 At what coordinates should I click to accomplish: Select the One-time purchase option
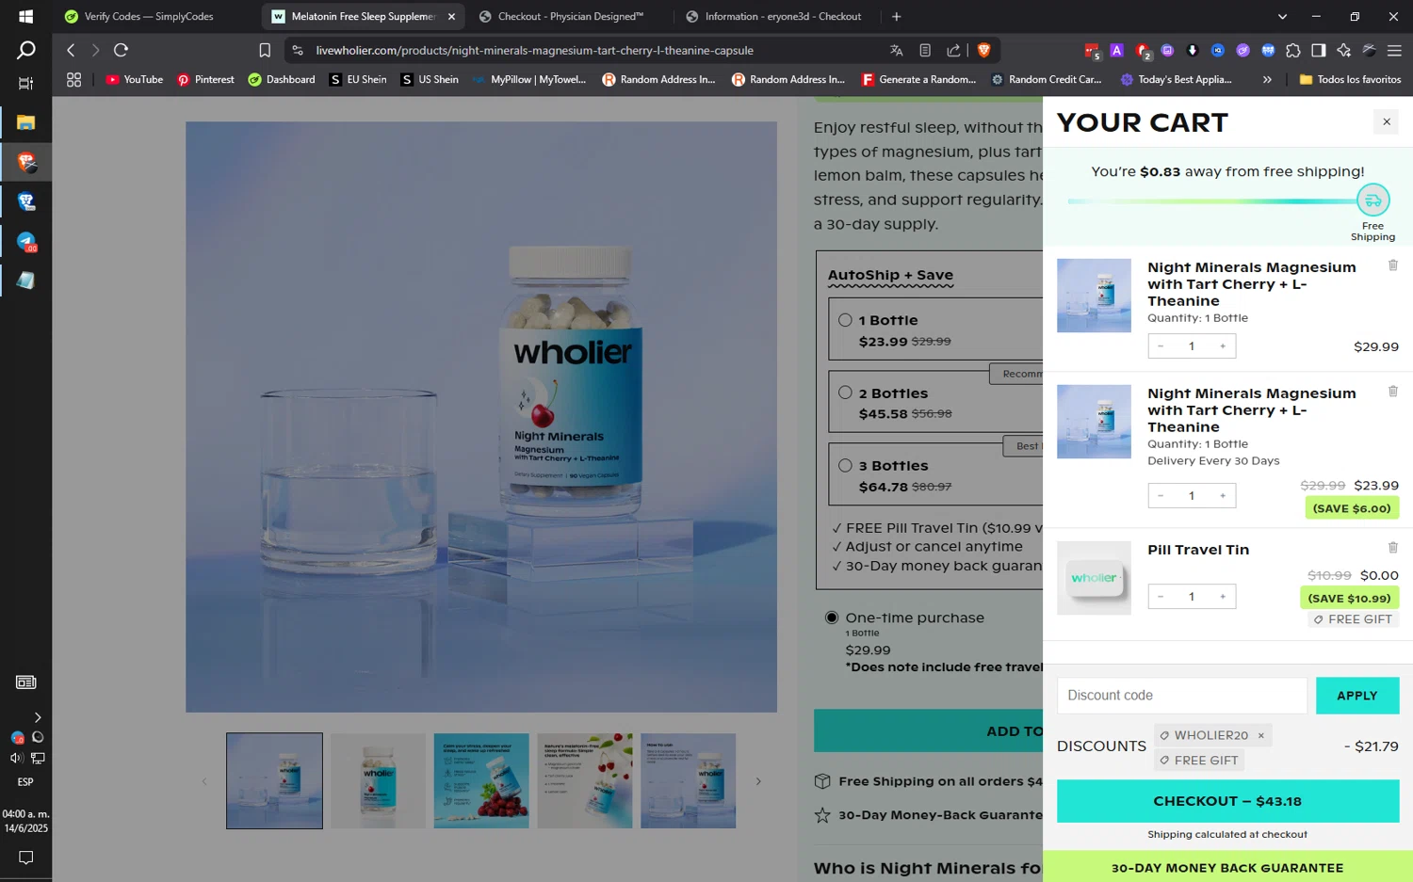pyautogui.click(x=832, y=617)
